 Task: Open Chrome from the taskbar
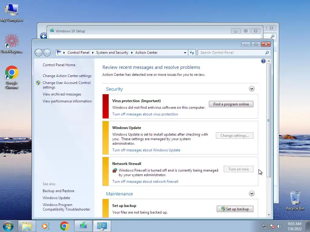64,226
